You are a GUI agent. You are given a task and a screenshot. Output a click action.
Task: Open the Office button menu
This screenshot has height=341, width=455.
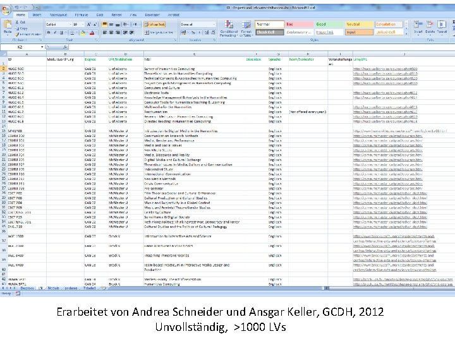pyautogui.click(x=6, y=11)
